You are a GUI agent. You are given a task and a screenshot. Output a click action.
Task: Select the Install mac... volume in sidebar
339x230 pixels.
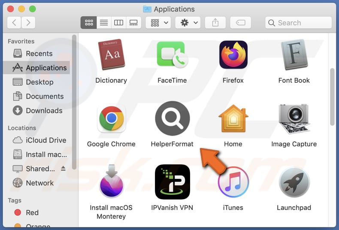click(36, 154)
